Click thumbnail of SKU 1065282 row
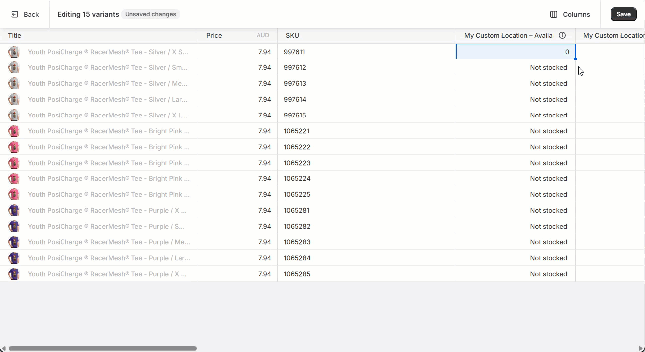Image resolution: width=645 pixels, height=352 pixels. click(14, 226)
